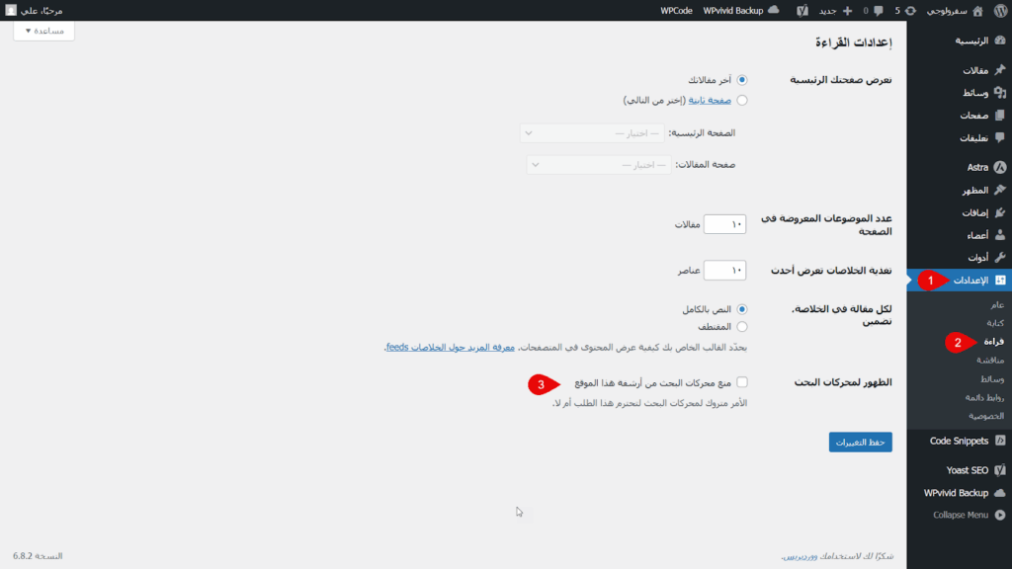This screenshot has height=569, width=1012.
Task: Click user avatar in admin bar
Action: click(x=11, y=10)
